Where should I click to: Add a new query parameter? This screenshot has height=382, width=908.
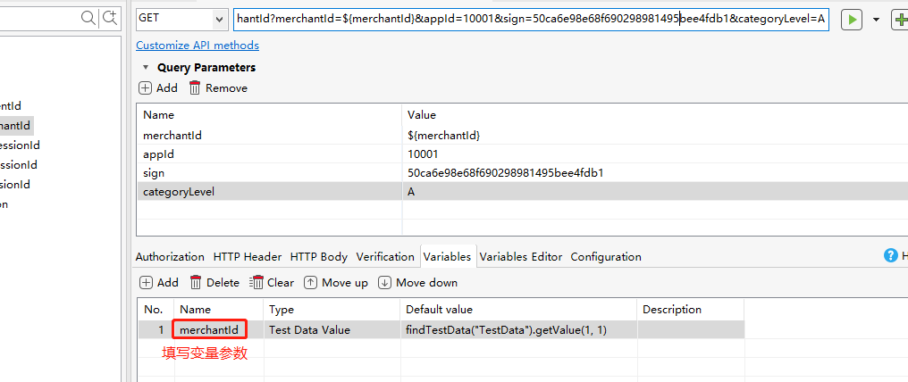(x=158, y=87)
